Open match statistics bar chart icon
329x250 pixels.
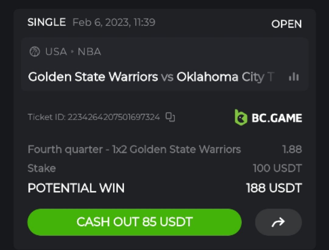click(294, 77)
